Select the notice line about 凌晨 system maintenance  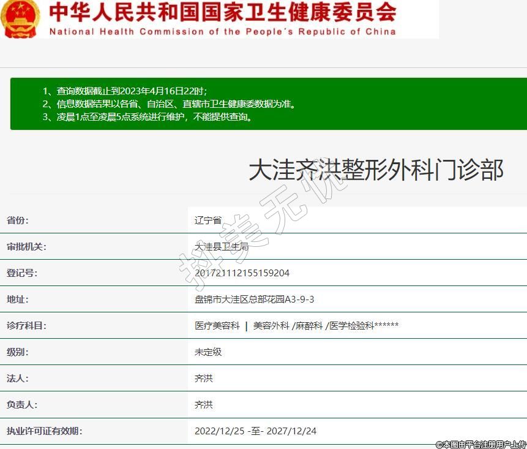coord(148,116)
